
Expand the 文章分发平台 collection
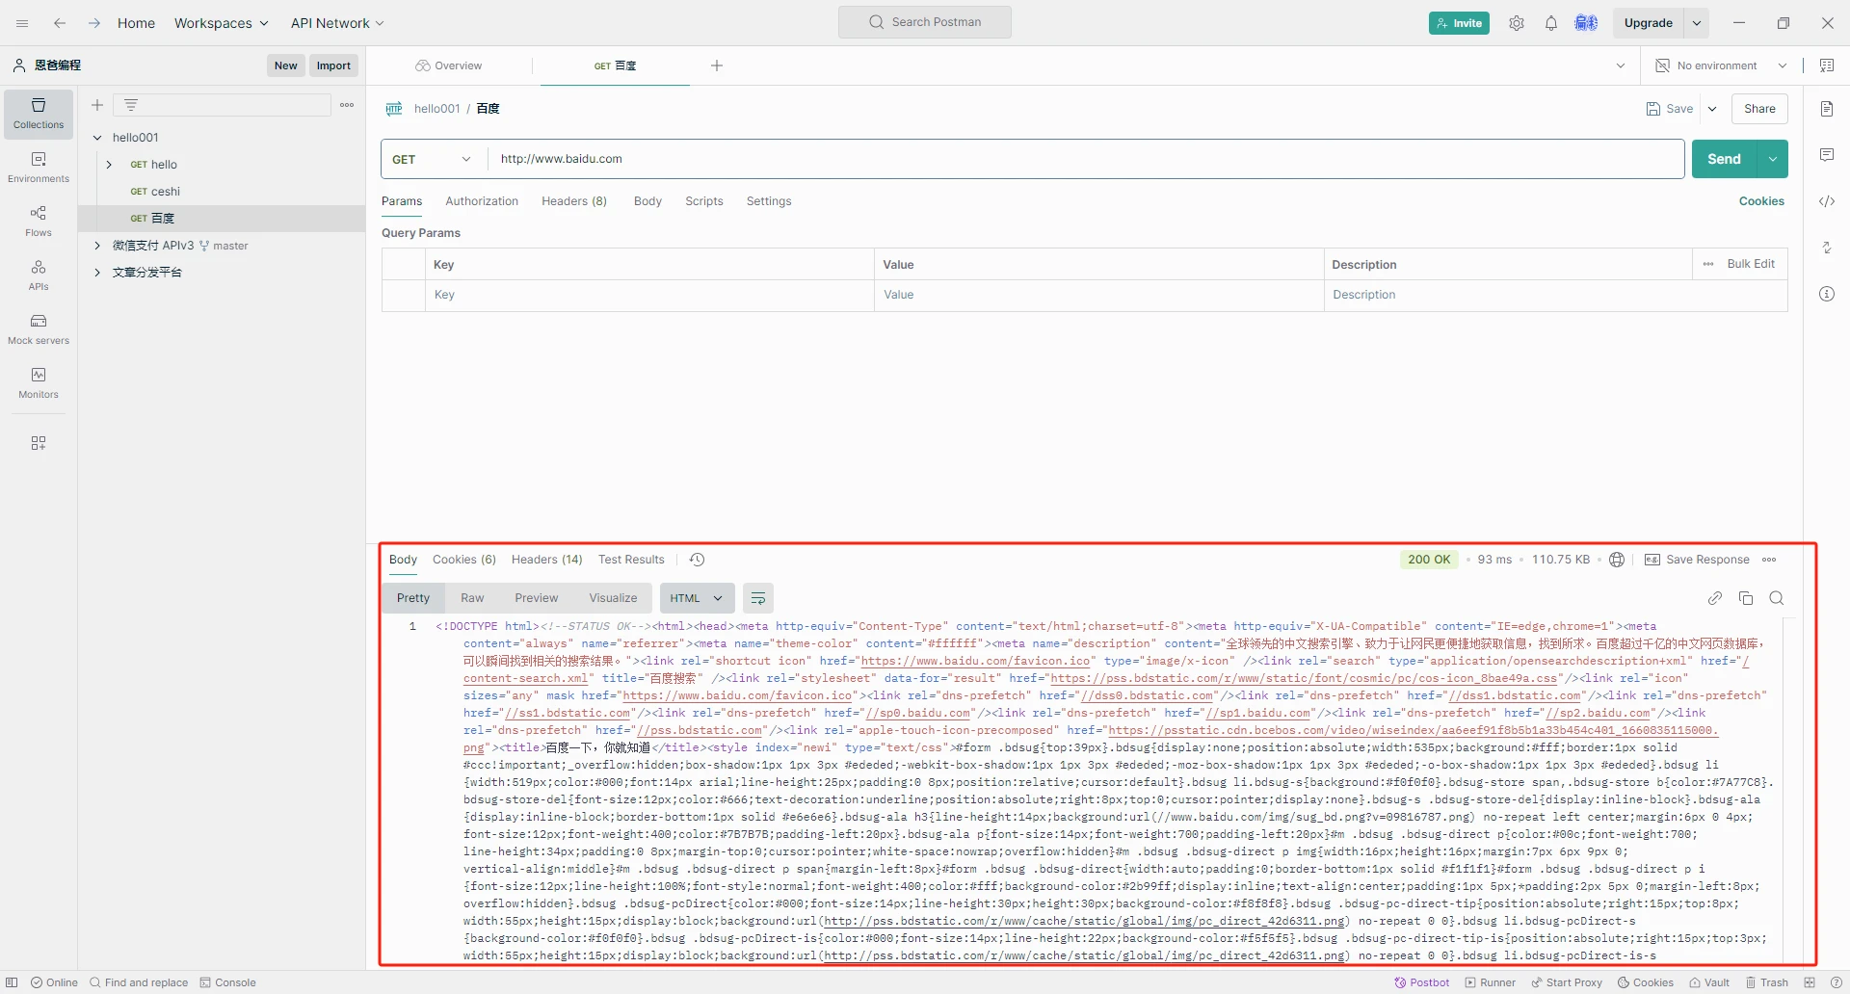point(97,273)
